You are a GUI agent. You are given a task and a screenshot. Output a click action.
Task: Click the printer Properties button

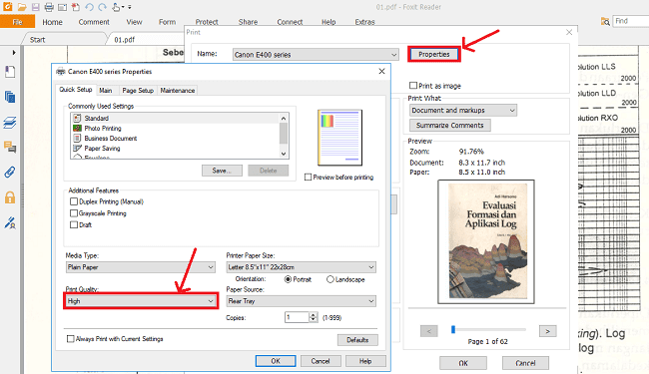click(x=433, y=54)
